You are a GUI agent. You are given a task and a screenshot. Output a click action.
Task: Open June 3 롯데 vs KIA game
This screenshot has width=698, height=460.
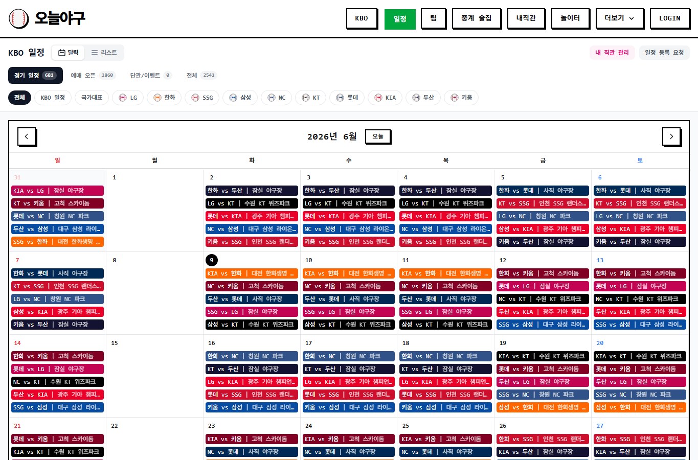(349, 216)
